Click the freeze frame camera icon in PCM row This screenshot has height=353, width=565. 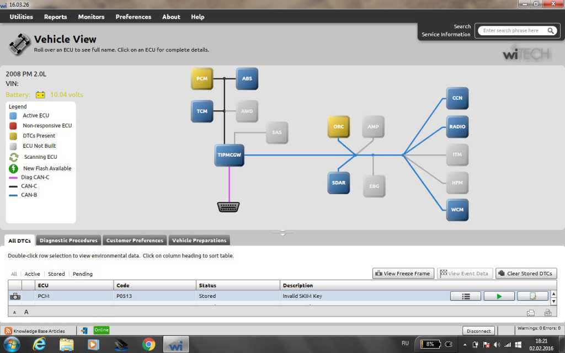(x=15, y=296)
